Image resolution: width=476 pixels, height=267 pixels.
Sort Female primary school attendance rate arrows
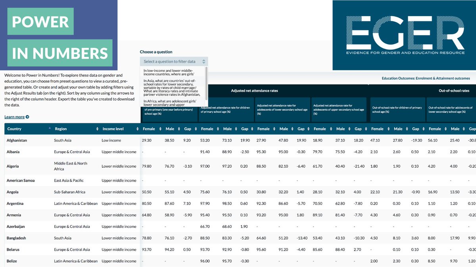pos(218,129)
